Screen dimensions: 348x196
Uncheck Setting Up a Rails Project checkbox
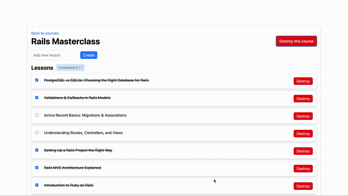37,150
